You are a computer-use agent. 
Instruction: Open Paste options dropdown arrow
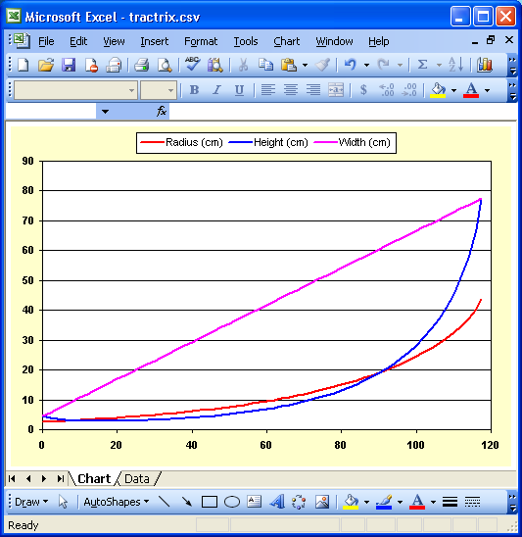(305, 65)
